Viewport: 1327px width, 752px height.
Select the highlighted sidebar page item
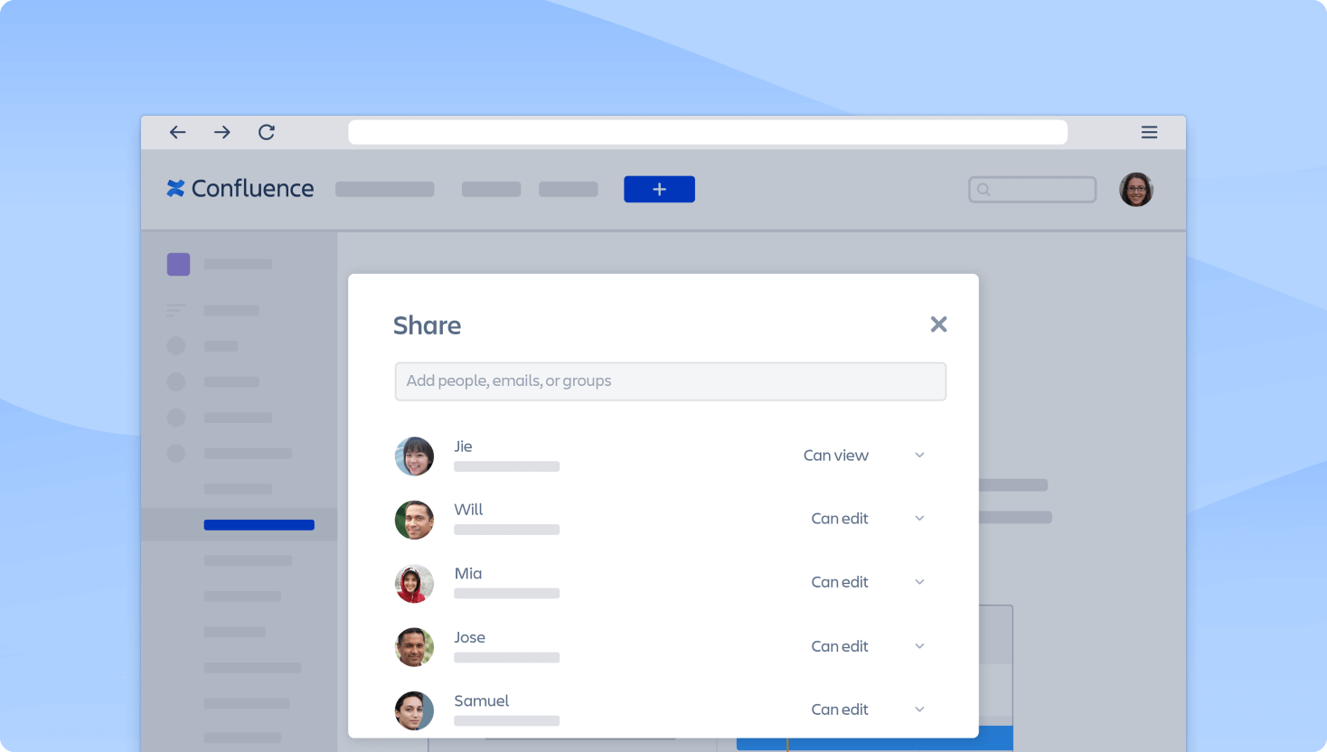(259, 524)
